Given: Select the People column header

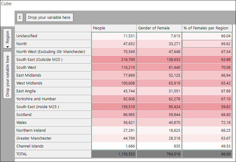Looking at the screenshot, I should (114, 28).
